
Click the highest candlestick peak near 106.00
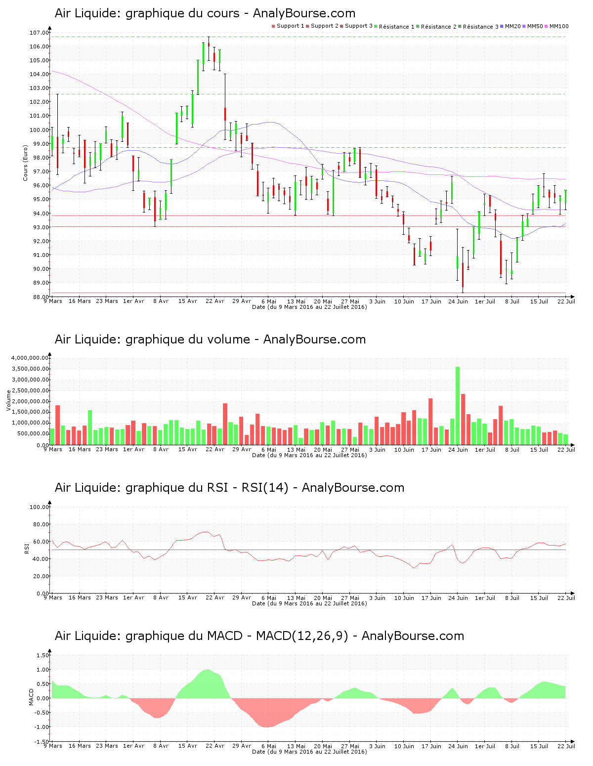pyautogui.click(x=209, y=48)
